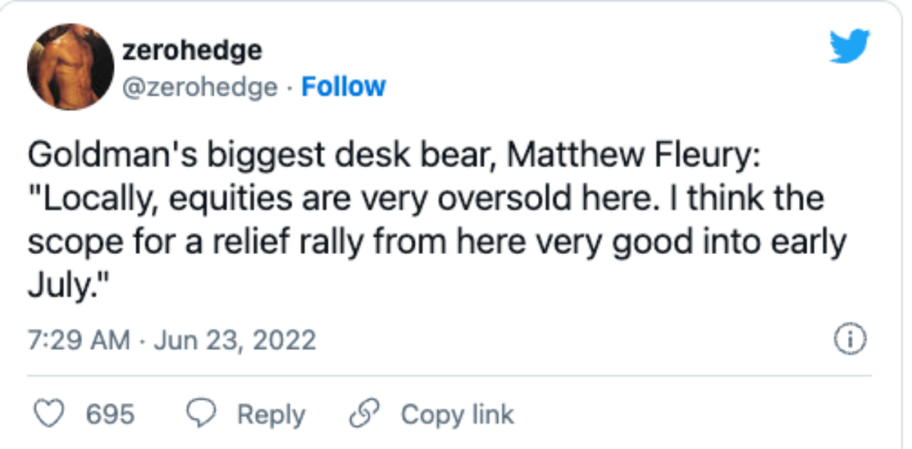912x449 pixels.
Task: Click the "Locally, equities" quote line
Action: [426, 200]
